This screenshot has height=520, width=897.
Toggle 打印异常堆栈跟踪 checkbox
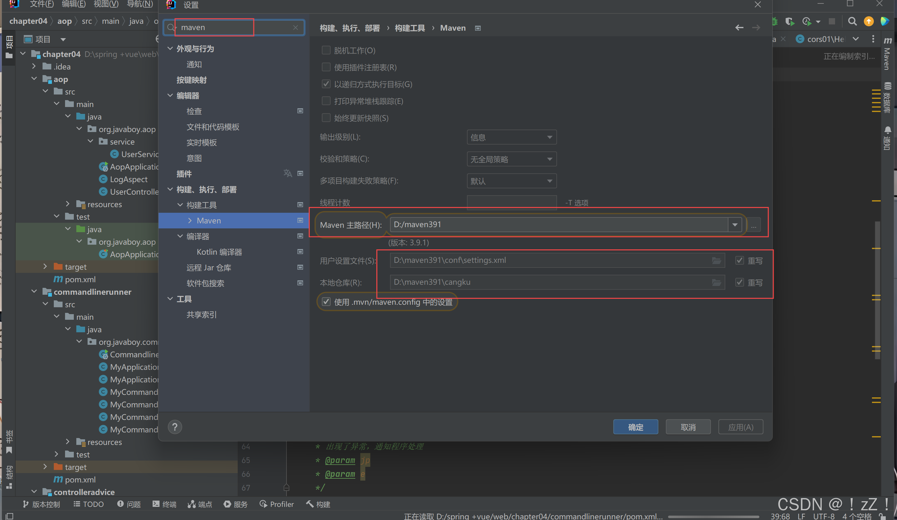tap(326, 101)
